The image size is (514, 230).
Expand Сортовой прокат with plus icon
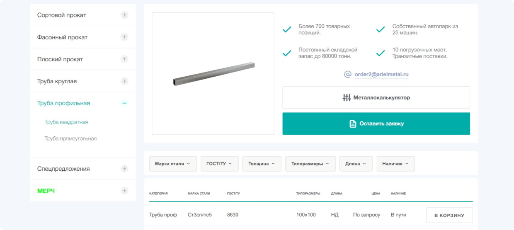pyautogui.click(x=124, y=15)
